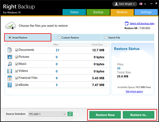Image resolution: width=159 pixels, height=122 pixels.
Task: Open the language flag dropdown arrow
Action: coord(145,4)
